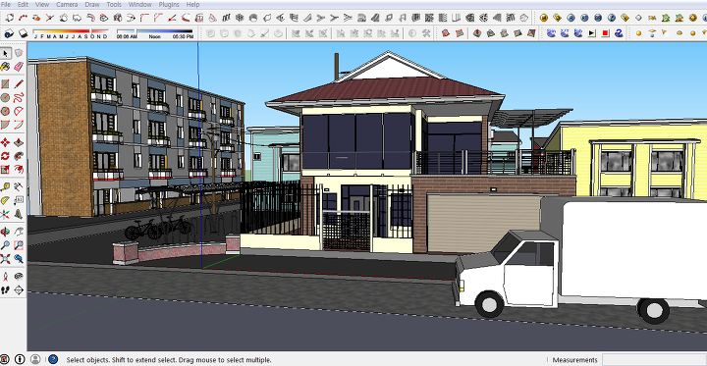
Task: Open the File menu
Action: click(x=6, y=5)
